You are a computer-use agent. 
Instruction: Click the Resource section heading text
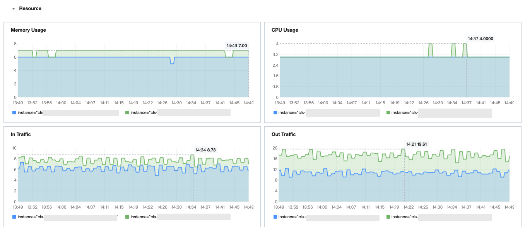[x=30, y=8]
